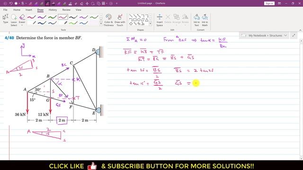This screenshot has height=170, width=303.
Task: Open ribbon display options icon
Action: pyautogui.click(x=279, y=3)
